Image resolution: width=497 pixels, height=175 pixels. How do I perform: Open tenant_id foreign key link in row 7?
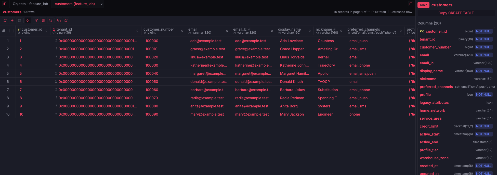tap(56, 90)
